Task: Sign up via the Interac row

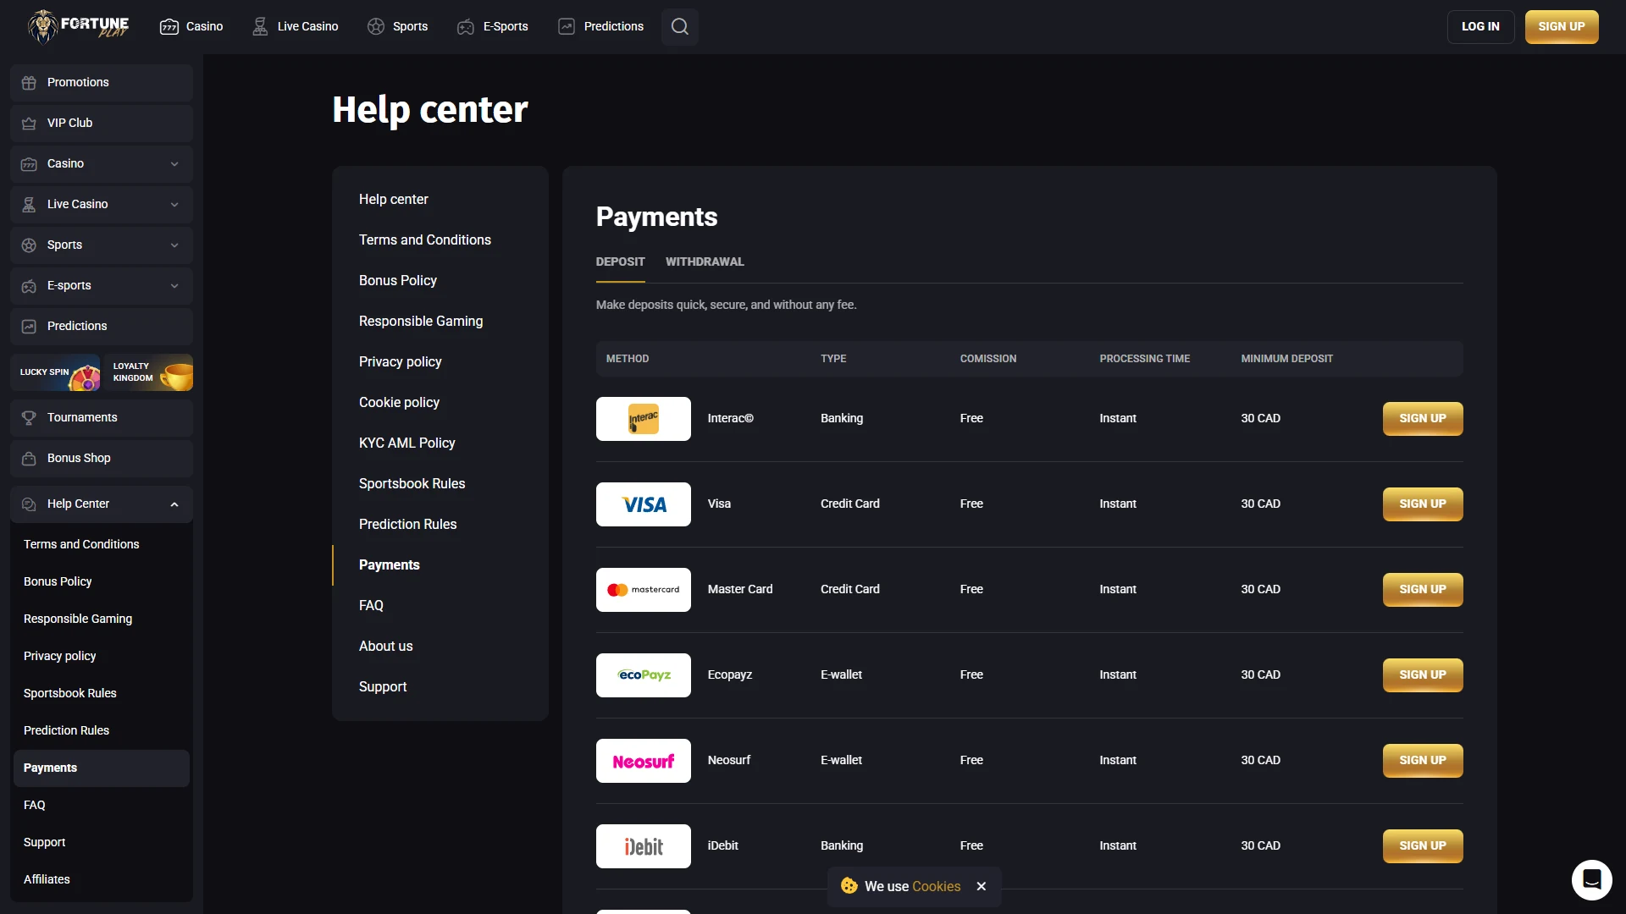Action: [1423, 419]
